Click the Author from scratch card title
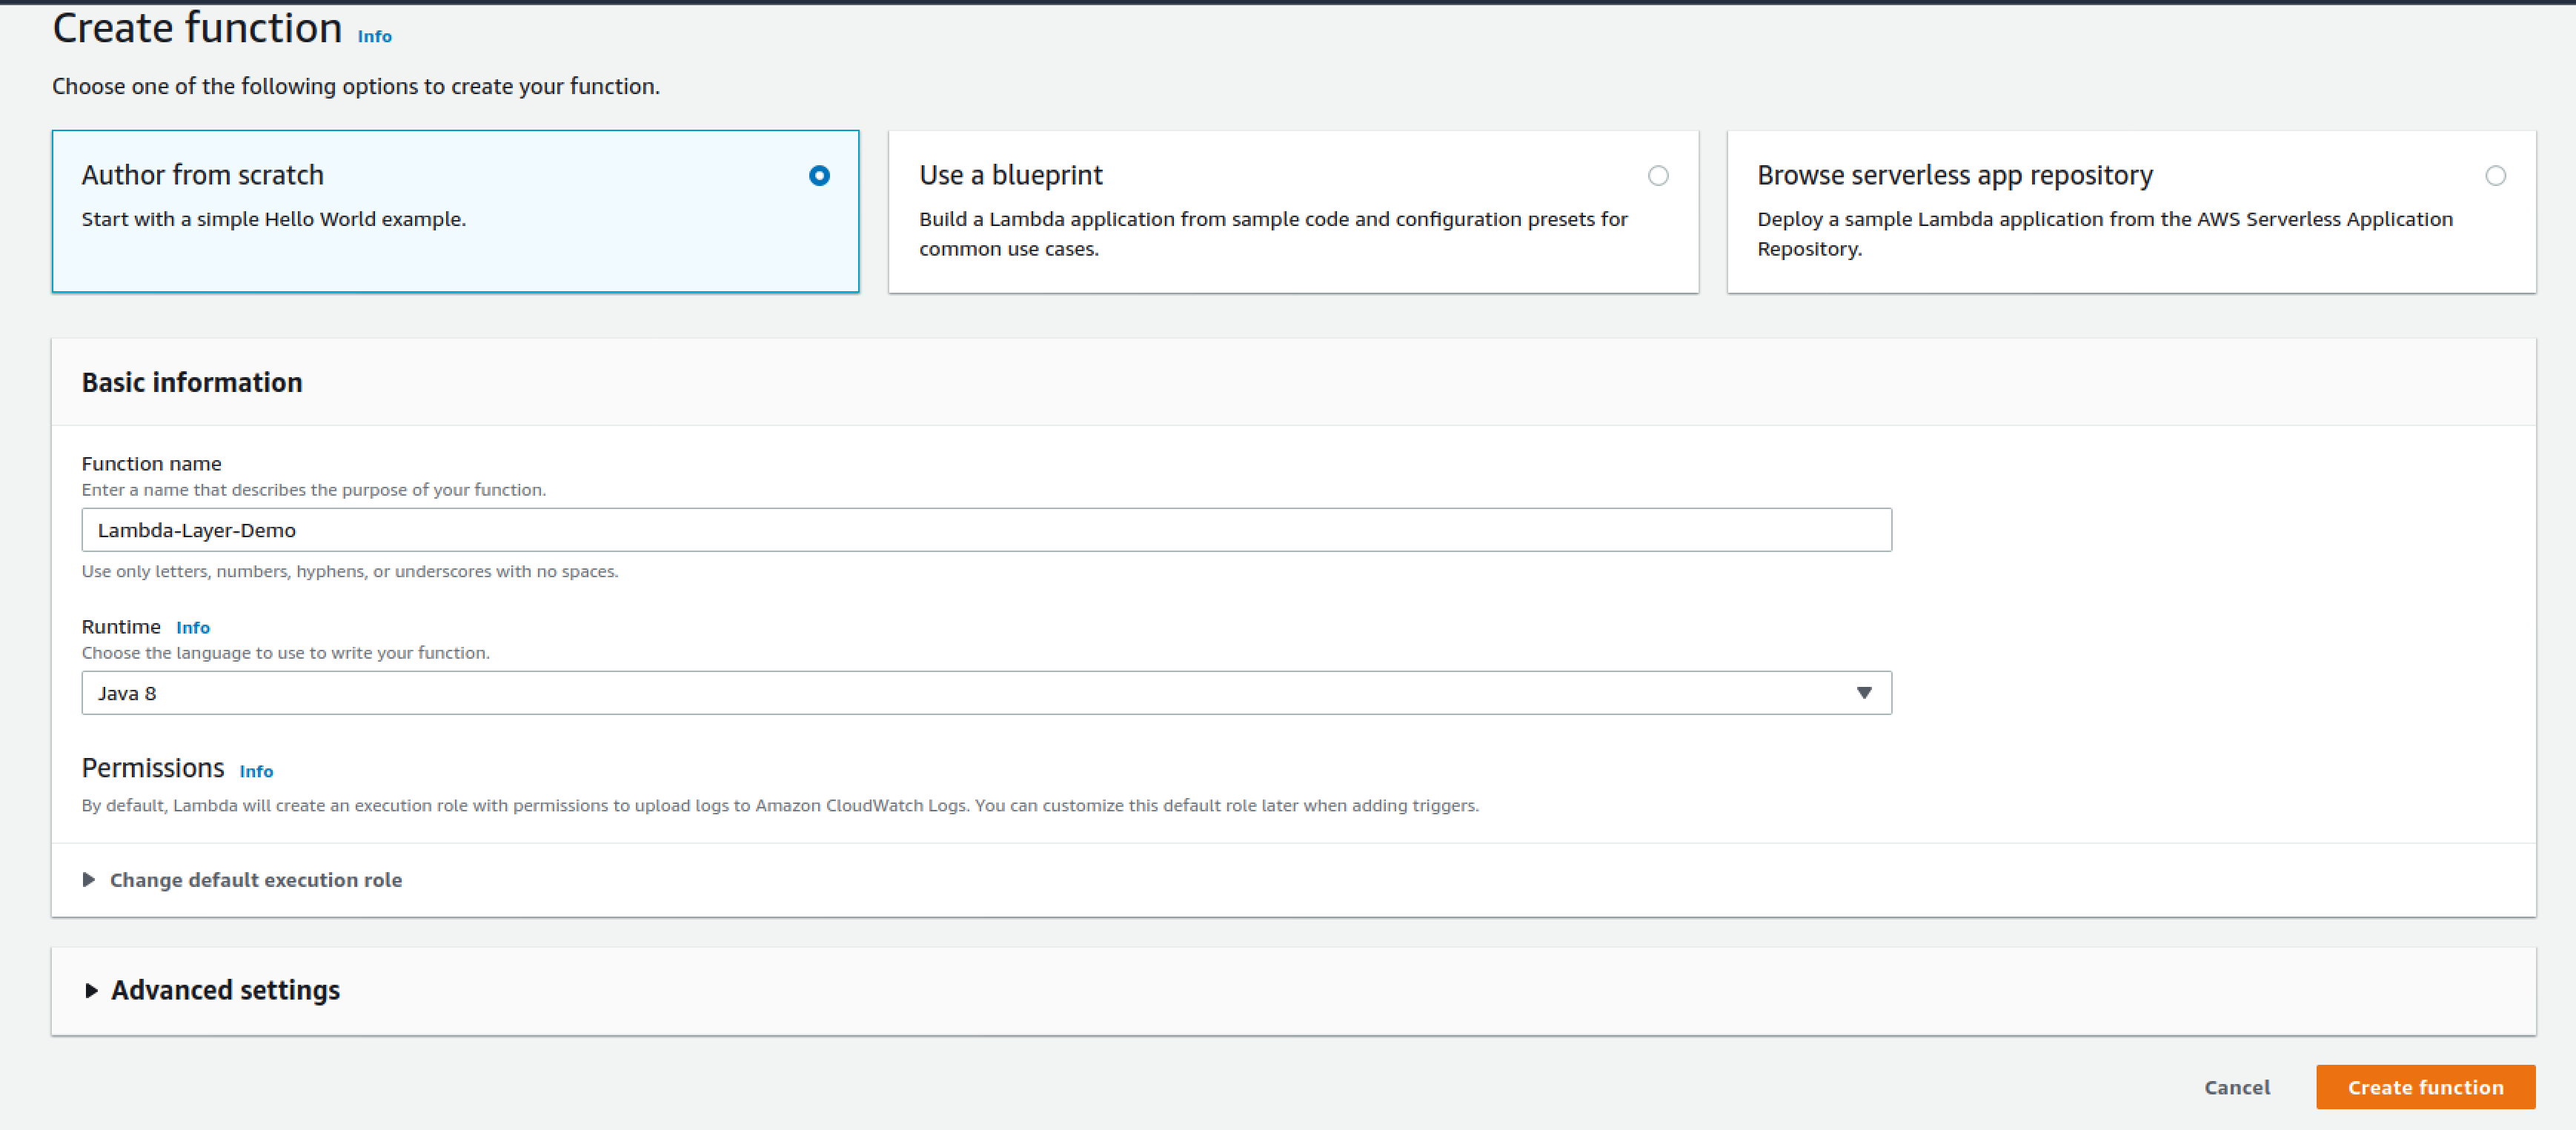Viewport: 2576px width, 1130px height. pyautogui.click(x=202, y=175)
